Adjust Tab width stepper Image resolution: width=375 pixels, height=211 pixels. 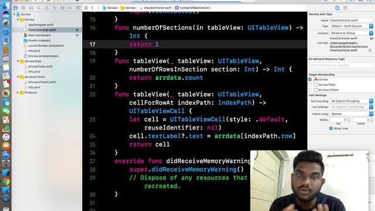click(x=349, y=120)
